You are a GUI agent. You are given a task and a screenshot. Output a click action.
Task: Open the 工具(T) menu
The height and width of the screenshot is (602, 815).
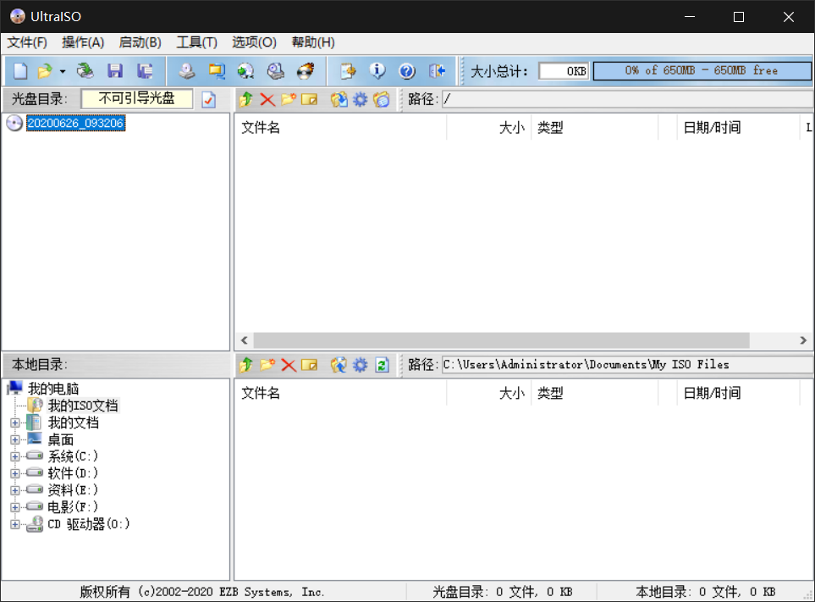pyautogui.click(x=197, y=42)
